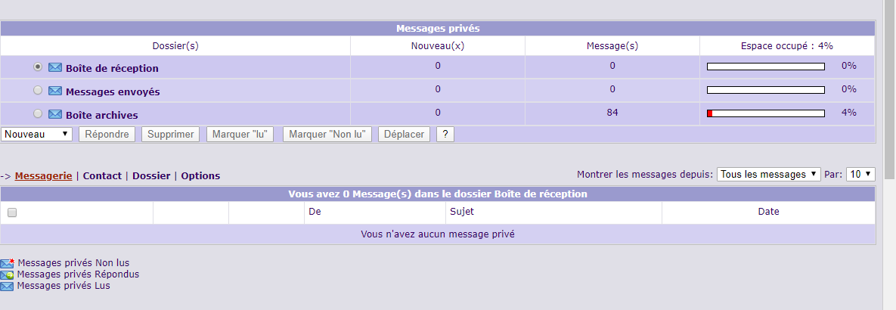Select the Boîte de réception radio button
Screen dimensions: 896x310
point(38,67)
